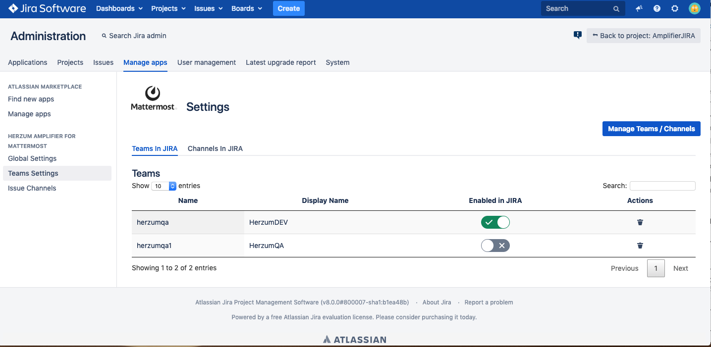This screenshot has width=711, height=347.
Task: Enable the HerzumQA team toggle
Action: 495,246
